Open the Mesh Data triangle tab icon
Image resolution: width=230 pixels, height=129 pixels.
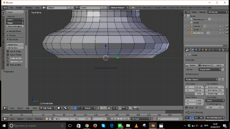tap(217, 50)
